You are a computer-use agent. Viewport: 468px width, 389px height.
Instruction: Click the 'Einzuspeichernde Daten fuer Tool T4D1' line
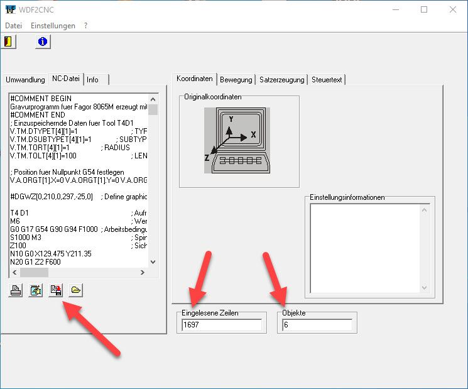coord(72,123)
